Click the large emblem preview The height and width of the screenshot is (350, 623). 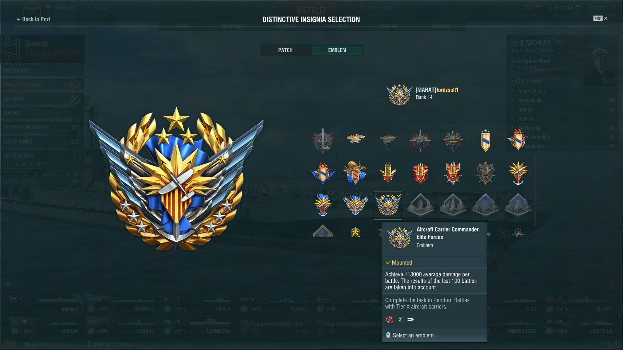tap(176, 179)
